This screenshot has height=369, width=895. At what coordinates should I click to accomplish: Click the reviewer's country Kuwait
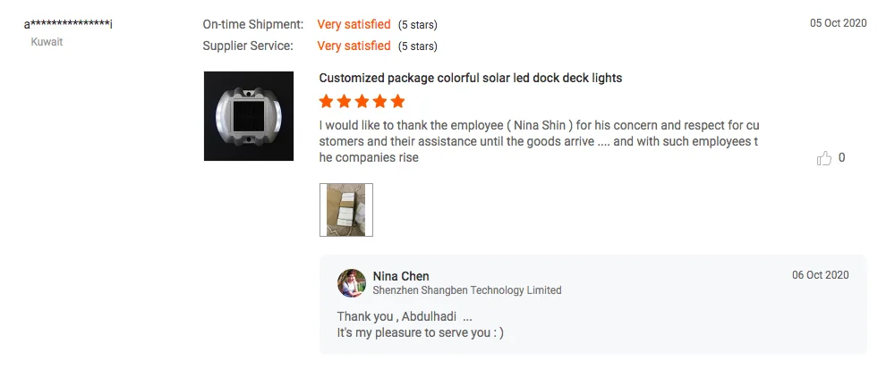tap(47, 42)
